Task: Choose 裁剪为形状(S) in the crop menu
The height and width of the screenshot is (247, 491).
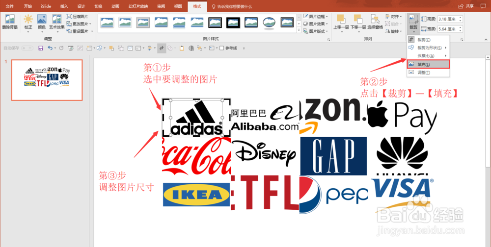Action: pyautogui.click(x=428, y=48)
